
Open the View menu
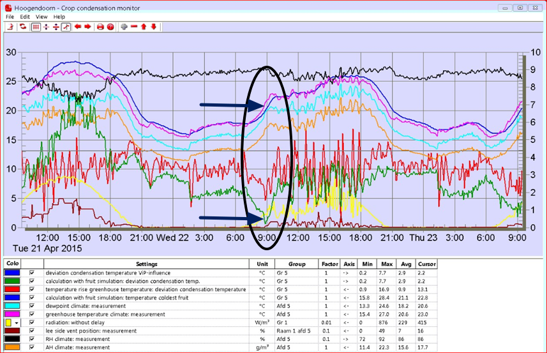[41, 17]
